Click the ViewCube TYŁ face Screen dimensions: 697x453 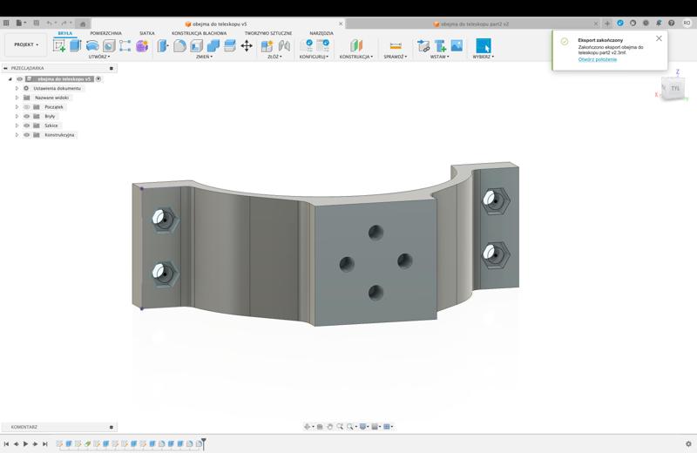pos(675,89)
